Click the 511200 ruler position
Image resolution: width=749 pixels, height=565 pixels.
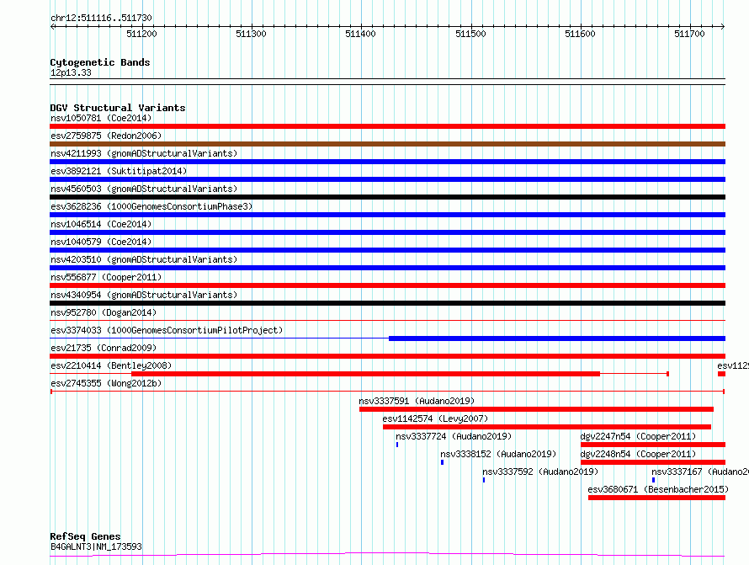[x=141, y=34]
